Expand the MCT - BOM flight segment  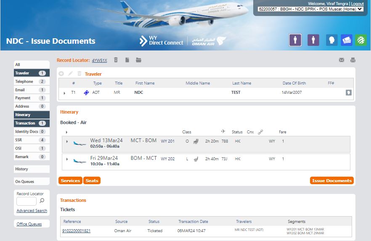coord(67,142)
